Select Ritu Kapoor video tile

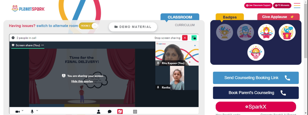pyautogui.click(x=177, y=54)
